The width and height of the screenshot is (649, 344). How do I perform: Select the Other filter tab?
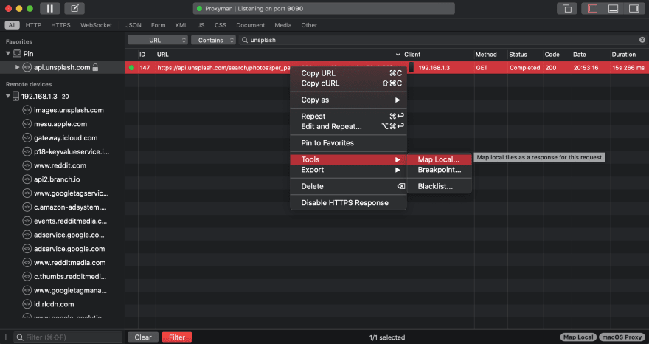point(309,25)
